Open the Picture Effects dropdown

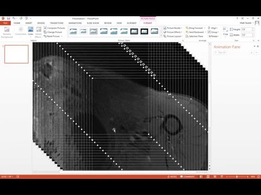pyautogui.click(x=173, y=32)
